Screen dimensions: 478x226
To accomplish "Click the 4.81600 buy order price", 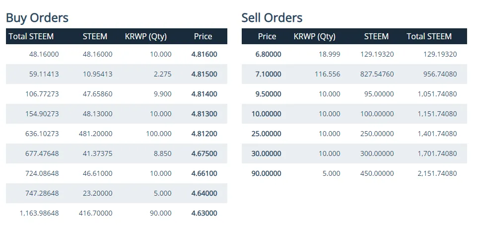I will point(204,54).
